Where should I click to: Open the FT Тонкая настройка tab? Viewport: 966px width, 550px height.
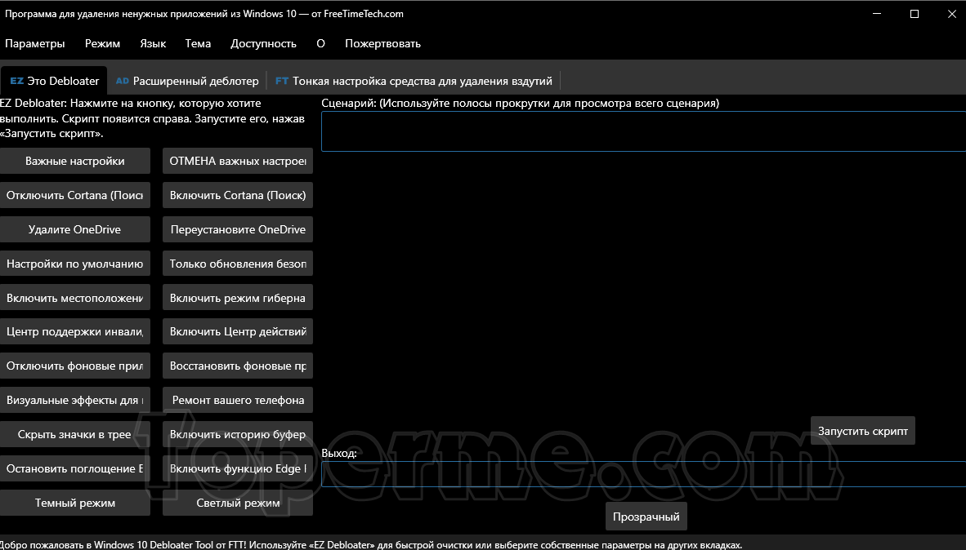[414, 81]
